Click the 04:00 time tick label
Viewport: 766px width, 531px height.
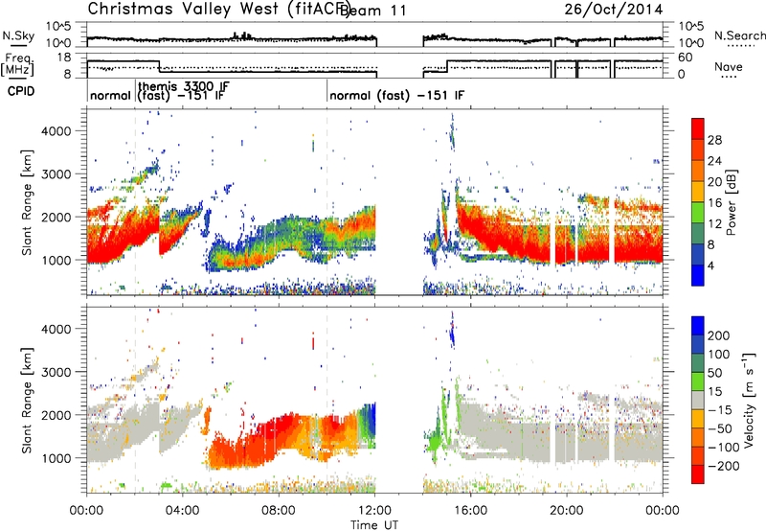pyautogui.click(x=182, y=511)
